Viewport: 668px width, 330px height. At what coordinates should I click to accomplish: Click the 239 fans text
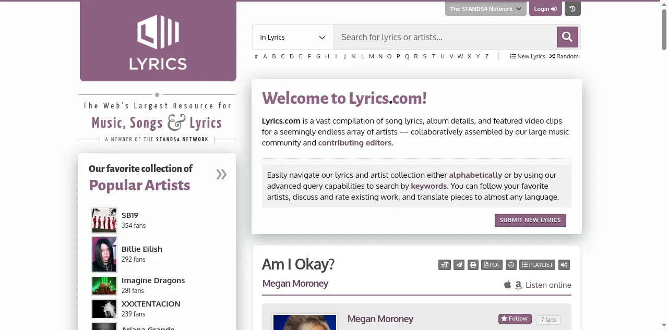[x=134, y=314]
